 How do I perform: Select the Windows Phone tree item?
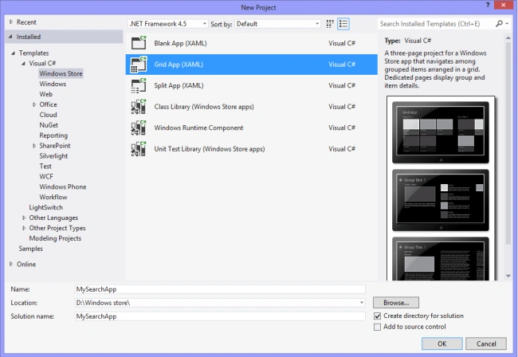coord(63,186)
